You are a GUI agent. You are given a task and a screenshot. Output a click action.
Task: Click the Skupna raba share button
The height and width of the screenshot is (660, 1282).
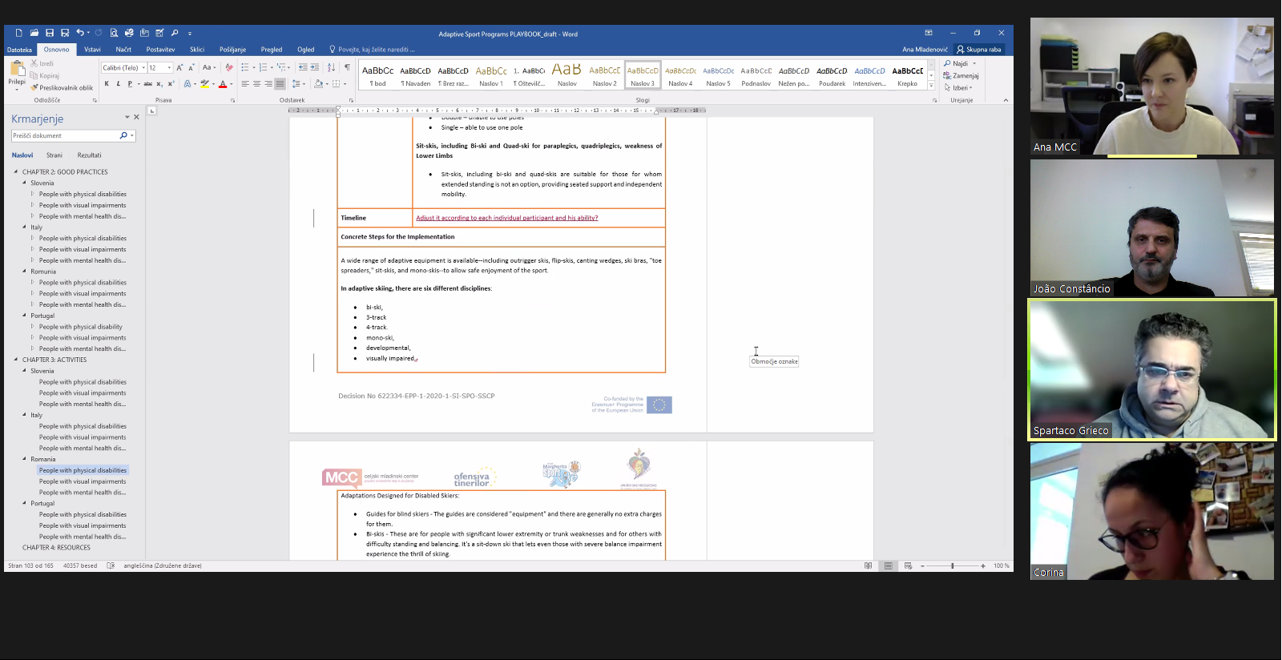tap(979, 50)
